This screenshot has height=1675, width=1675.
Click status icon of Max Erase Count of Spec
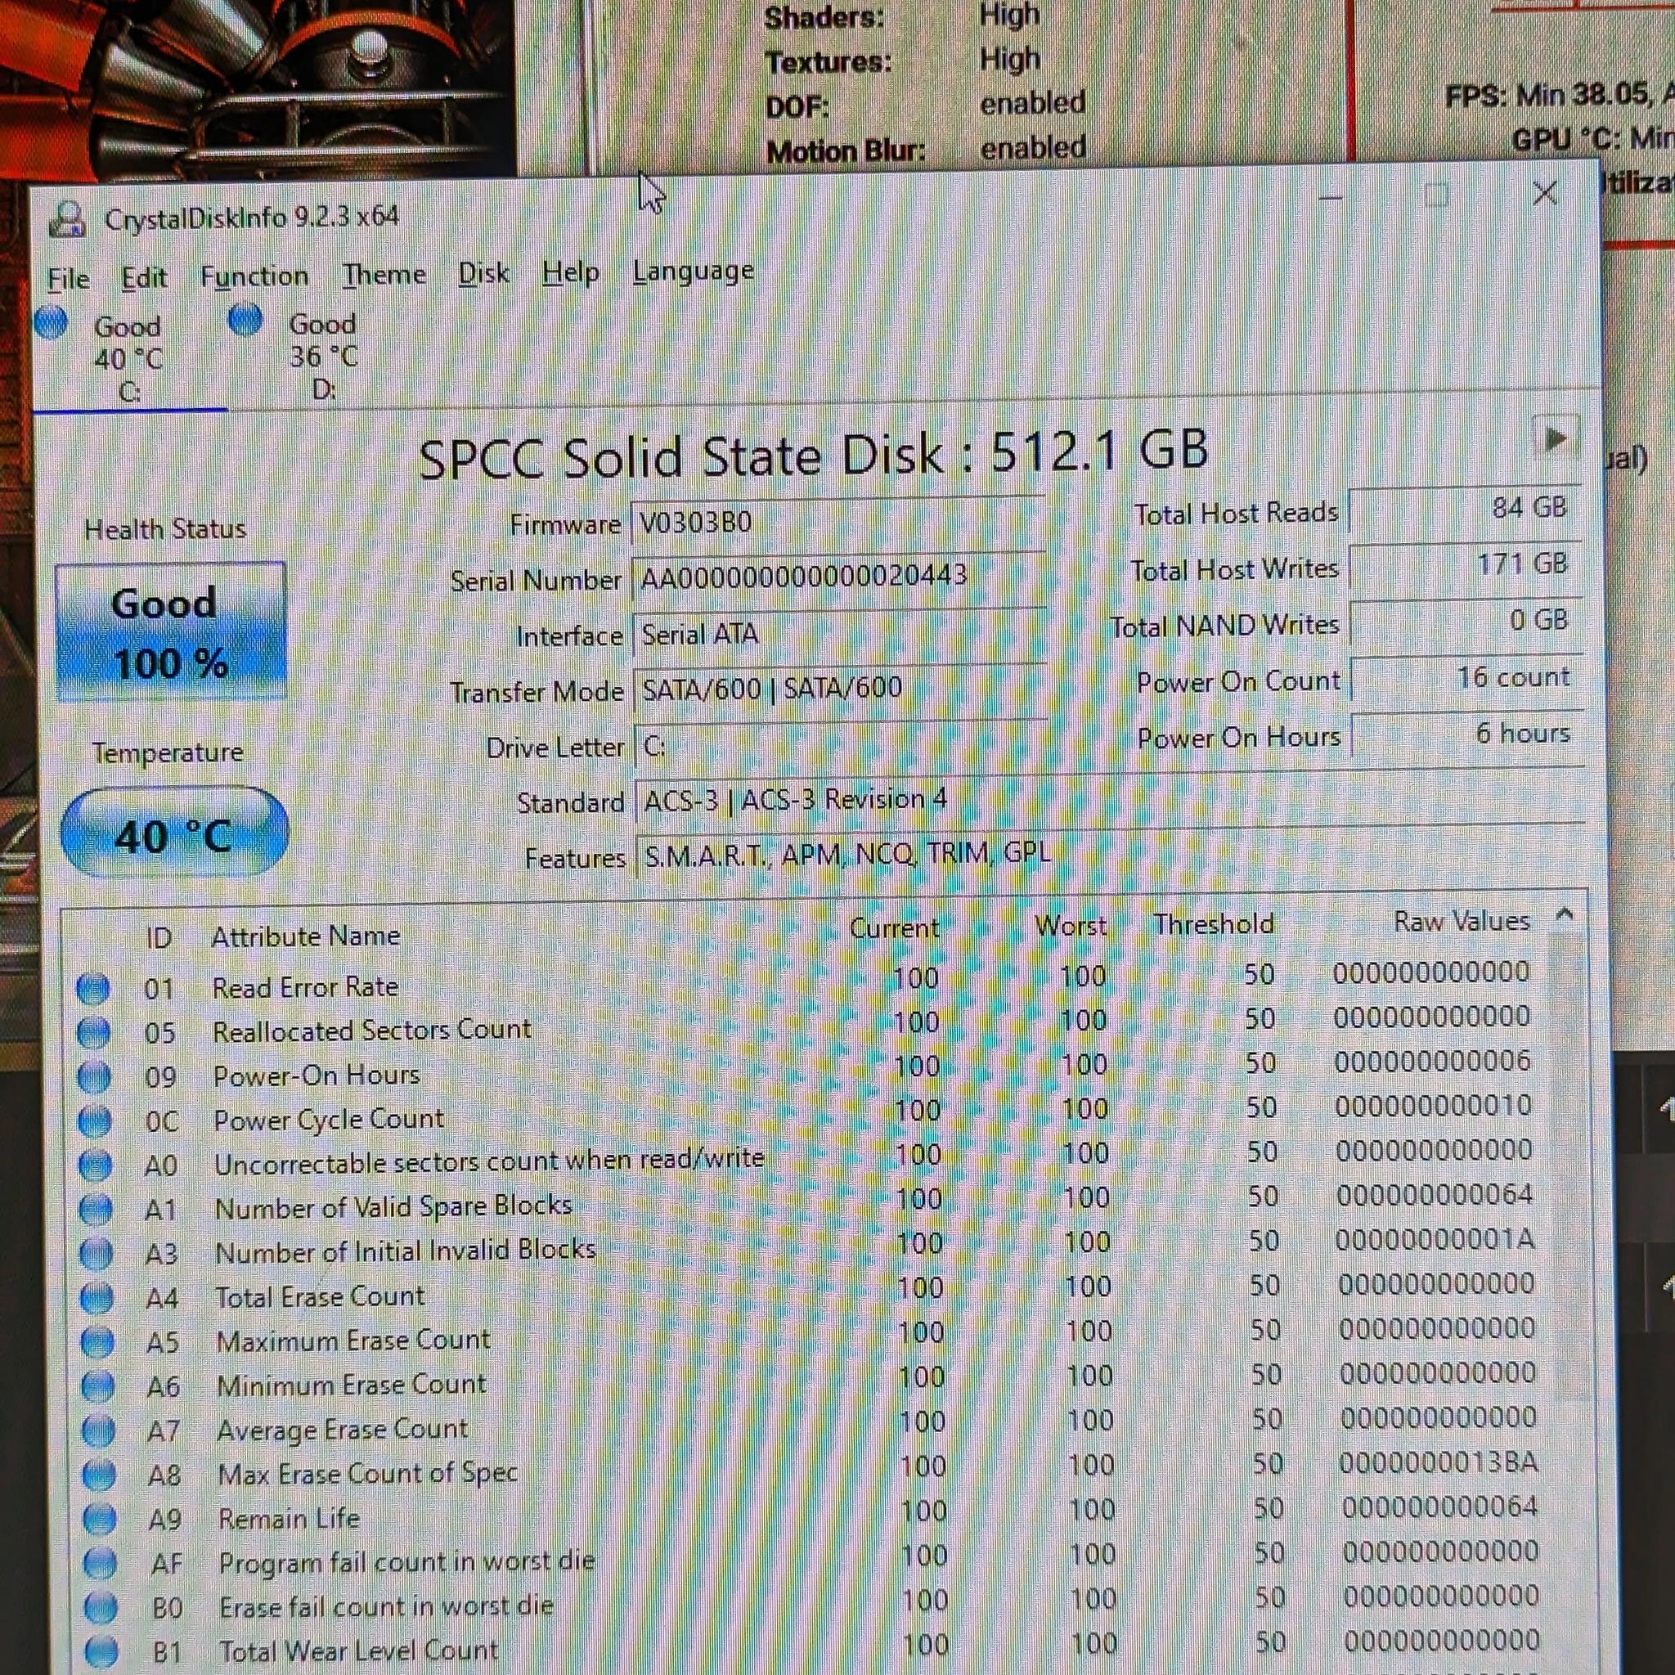(x=99, y=1475)
